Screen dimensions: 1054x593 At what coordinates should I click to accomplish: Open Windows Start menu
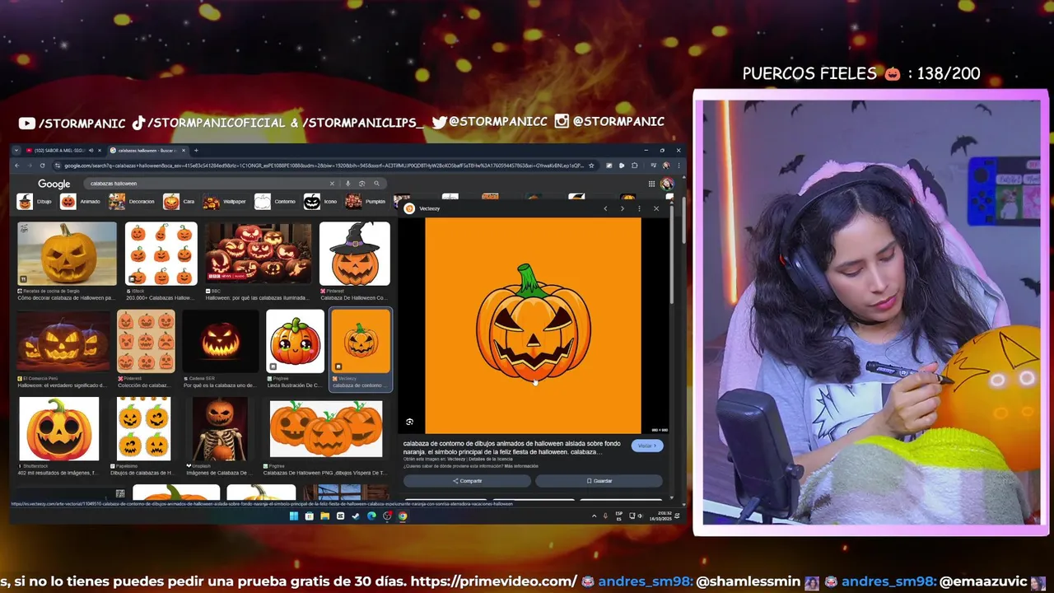(x=293, y=516)
